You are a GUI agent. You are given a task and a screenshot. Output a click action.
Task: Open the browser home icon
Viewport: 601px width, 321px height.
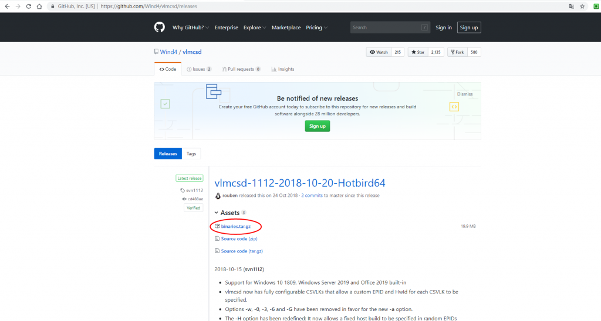pyautogui.click(x=39, y=6)
